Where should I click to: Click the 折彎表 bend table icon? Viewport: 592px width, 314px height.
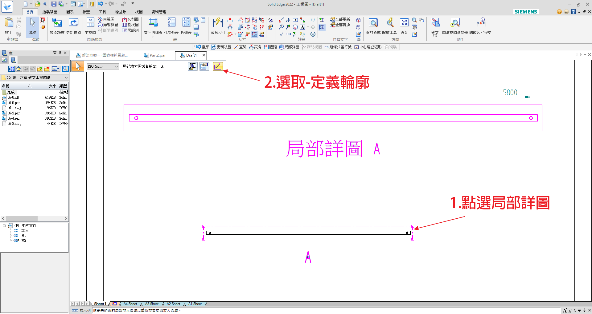(x=186, y=26)
